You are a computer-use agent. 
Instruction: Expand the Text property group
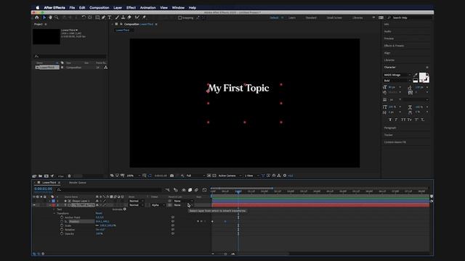click(54, 210)
